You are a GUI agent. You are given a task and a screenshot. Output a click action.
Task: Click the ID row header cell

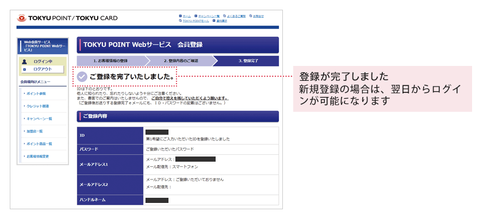point(110,135)
